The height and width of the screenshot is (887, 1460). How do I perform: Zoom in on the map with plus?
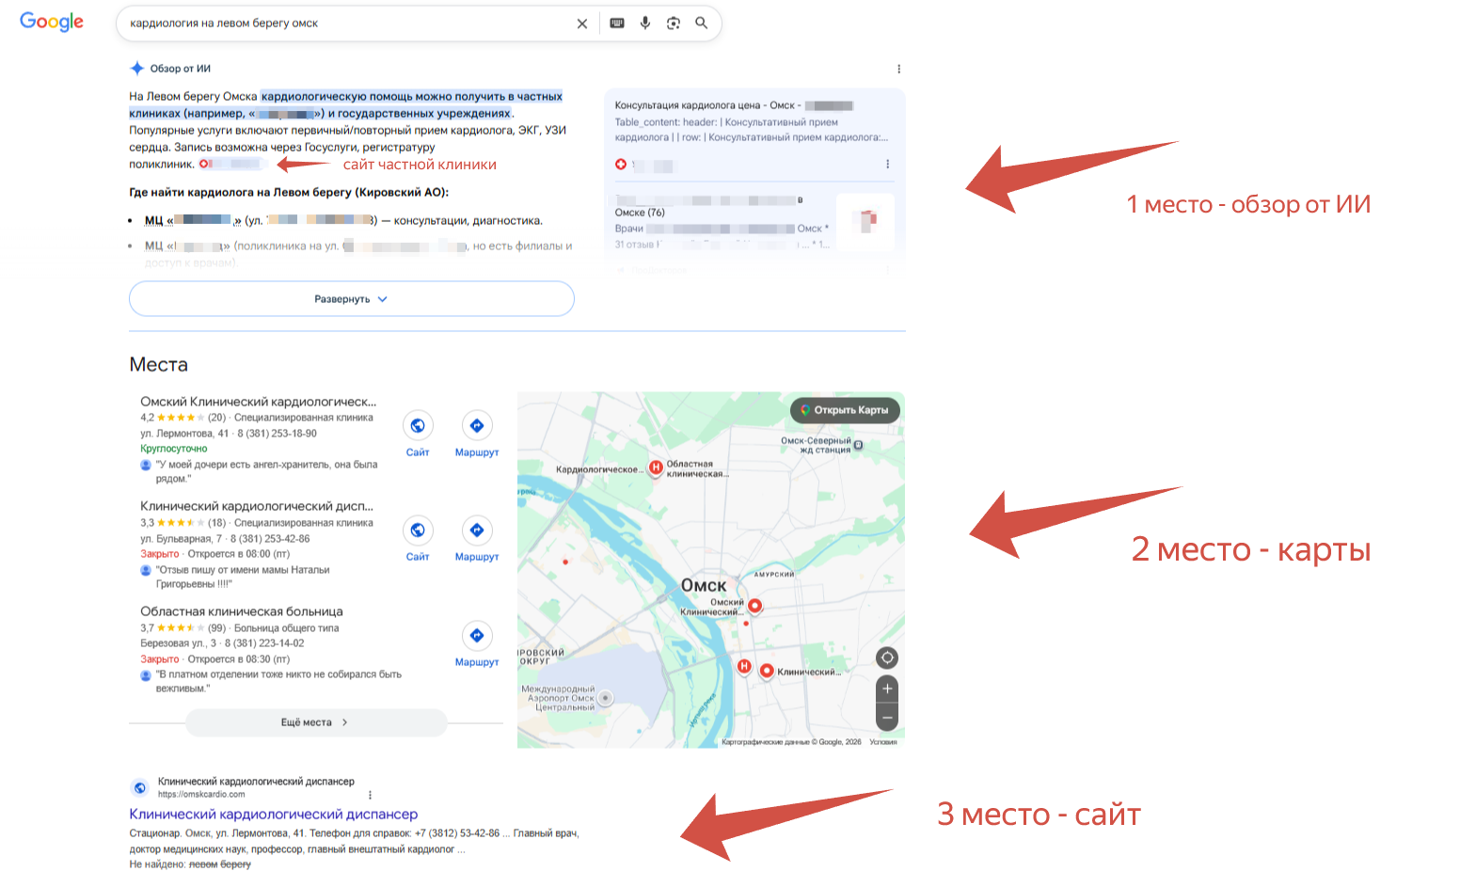click(x=887, y=689)
